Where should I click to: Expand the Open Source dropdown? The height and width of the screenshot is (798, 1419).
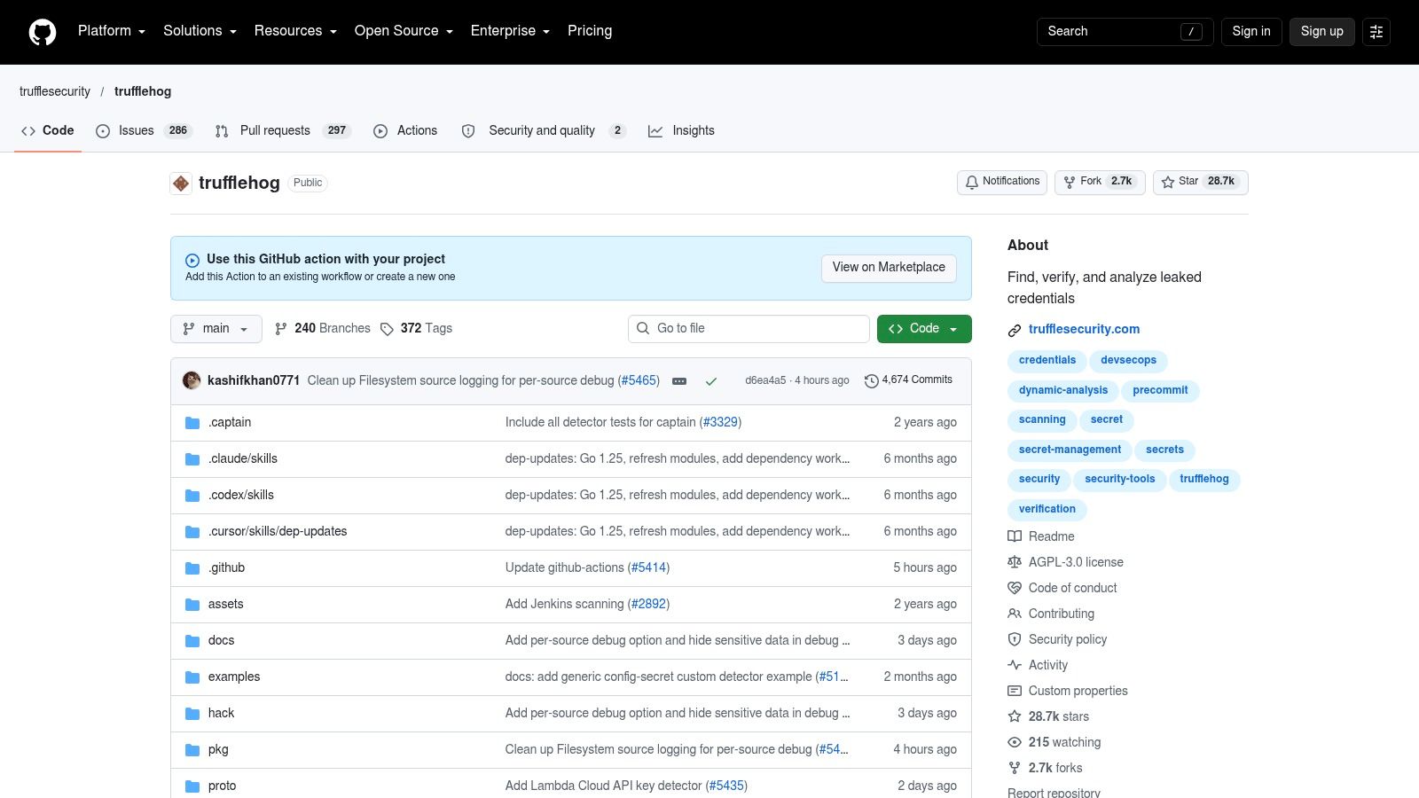(404, 31)
